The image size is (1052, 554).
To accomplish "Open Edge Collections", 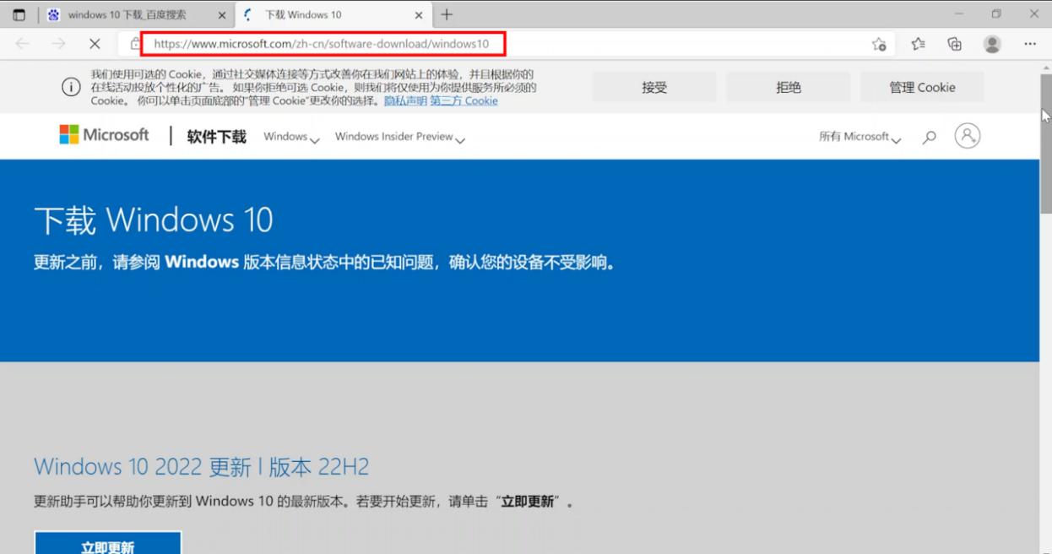I will [954, 43].
